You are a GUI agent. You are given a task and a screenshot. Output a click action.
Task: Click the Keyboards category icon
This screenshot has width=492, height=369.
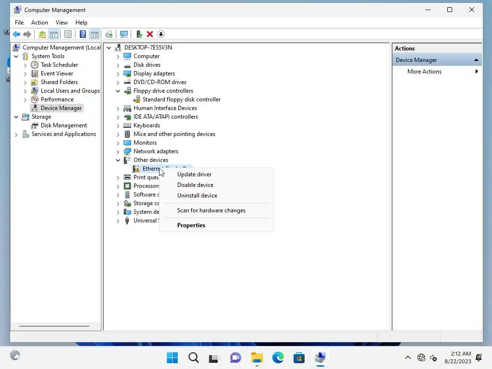tap(127, 125)
